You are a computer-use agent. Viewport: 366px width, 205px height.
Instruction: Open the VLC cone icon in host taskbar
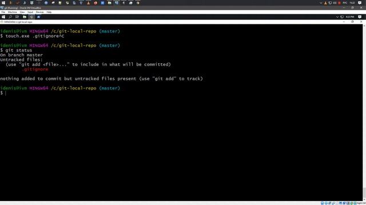coord(88,3)
